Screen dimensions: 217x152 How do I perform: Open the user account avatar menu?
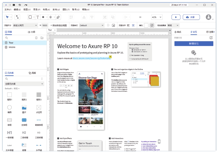point(209,17)
